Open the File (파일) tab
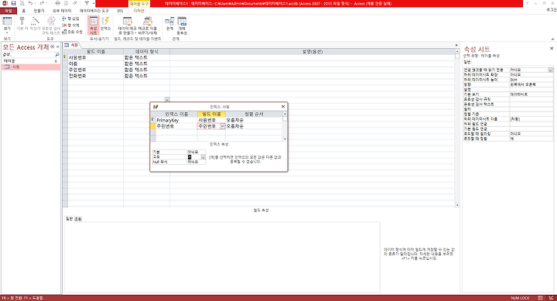557x301 pixels. [9, 11]
